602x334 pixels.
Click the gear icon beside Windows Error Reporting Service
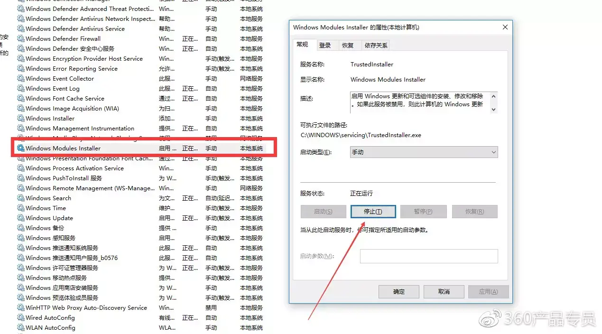21,69
